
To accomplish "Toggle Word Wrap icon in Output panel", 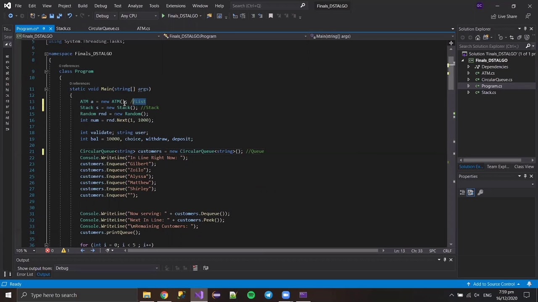I will click(206, 268).
